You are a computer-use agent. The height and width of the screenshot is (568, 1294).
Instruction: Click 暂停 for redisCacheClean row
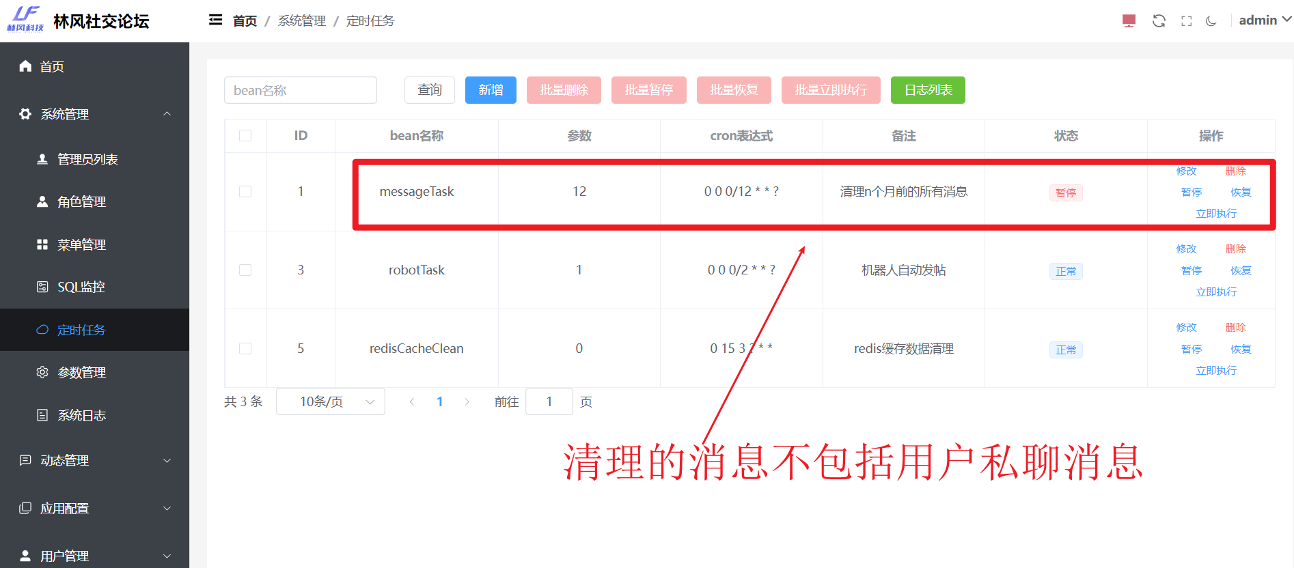click(x=1192, y=349)
